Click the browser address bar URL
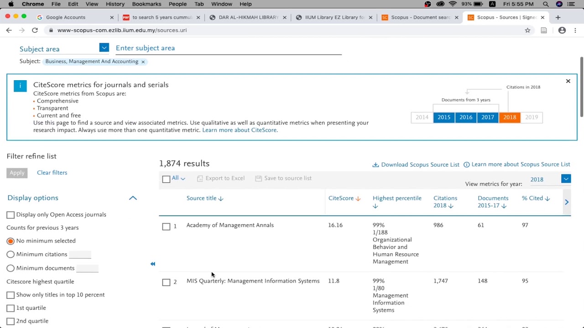The image size is (584, 328). 122,30
